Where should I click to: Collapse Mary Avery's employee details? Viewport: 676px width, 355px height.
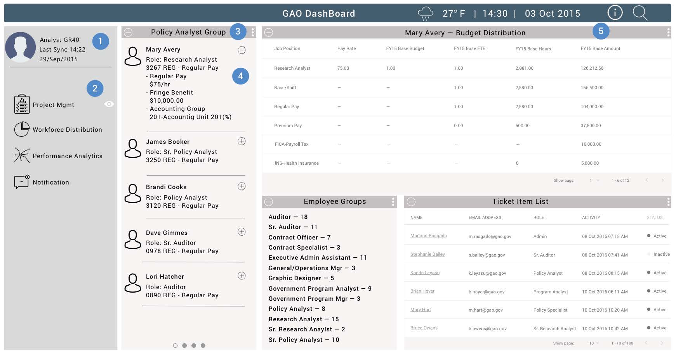click(242, 50)
